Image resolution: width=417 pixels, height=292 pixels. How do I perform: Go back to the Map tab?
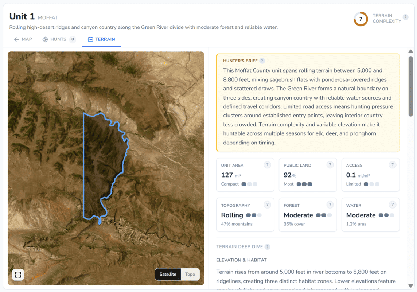coord(23,39)
